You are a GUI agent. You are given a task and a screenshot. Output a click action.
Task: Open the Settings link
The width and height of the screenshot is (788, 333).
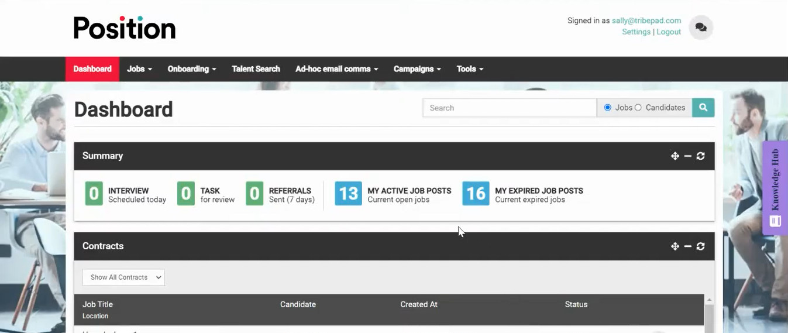(636, 32)
